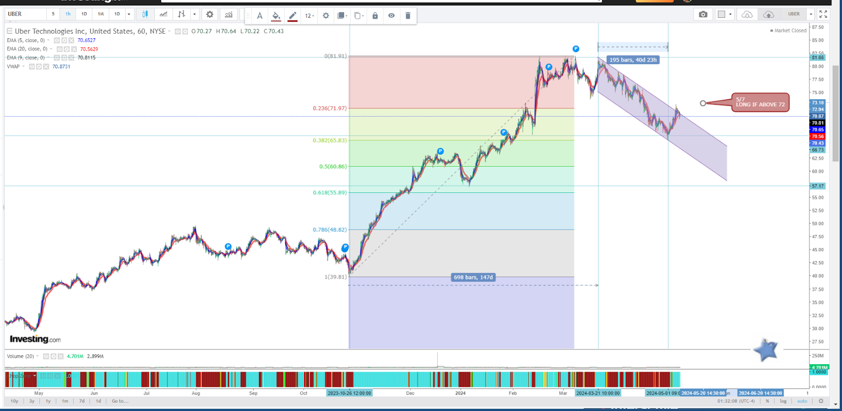
Task: Open the font size 12 dropdown
Action: (x=309, y=16)
